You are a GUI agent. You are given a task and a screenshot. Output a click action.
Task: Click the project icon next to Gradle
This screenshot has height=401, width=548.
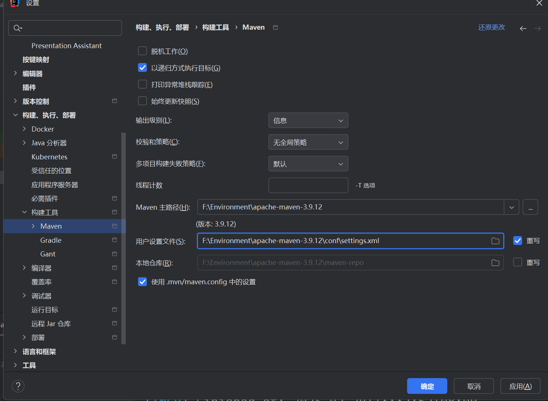pos(114,240)
